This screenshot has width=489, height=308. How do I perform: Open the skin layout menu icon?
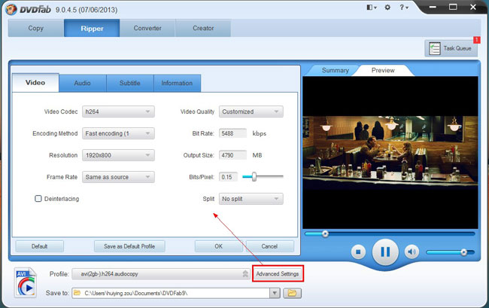tap(372, 8)
